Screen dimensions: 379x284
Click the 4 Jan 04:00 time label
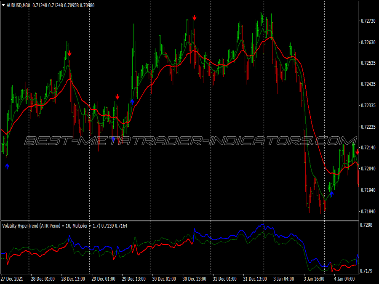click(x=344, y=279)
